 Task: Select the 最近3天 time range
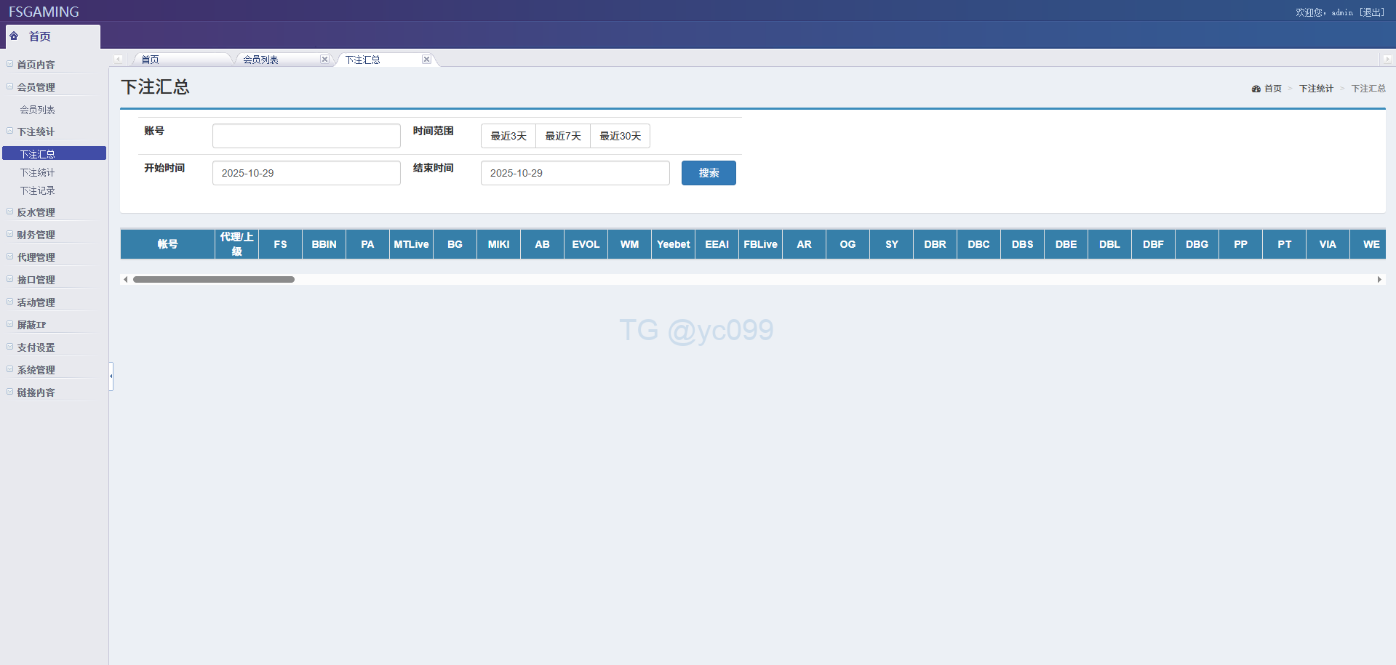508,136
